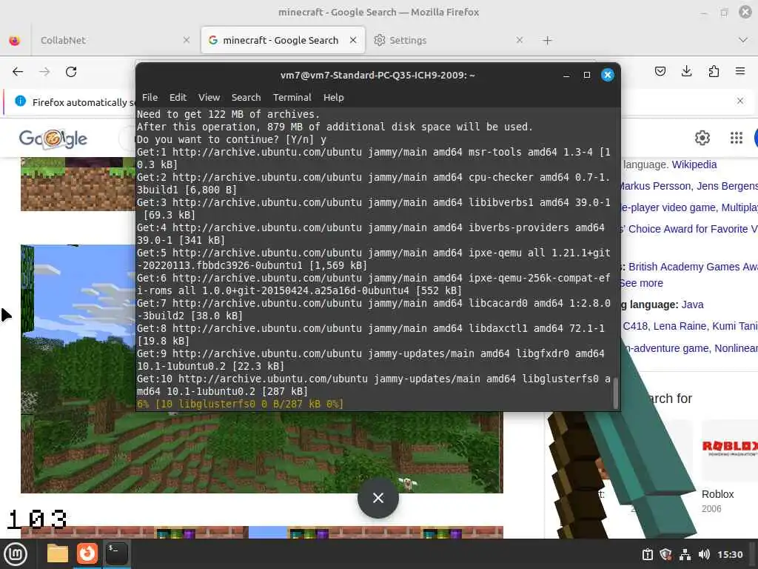Image resolution: width=758 pixels, height=569 pixels.
Task: Switch to Terminal from taskbar
Action: coord(116,553)
